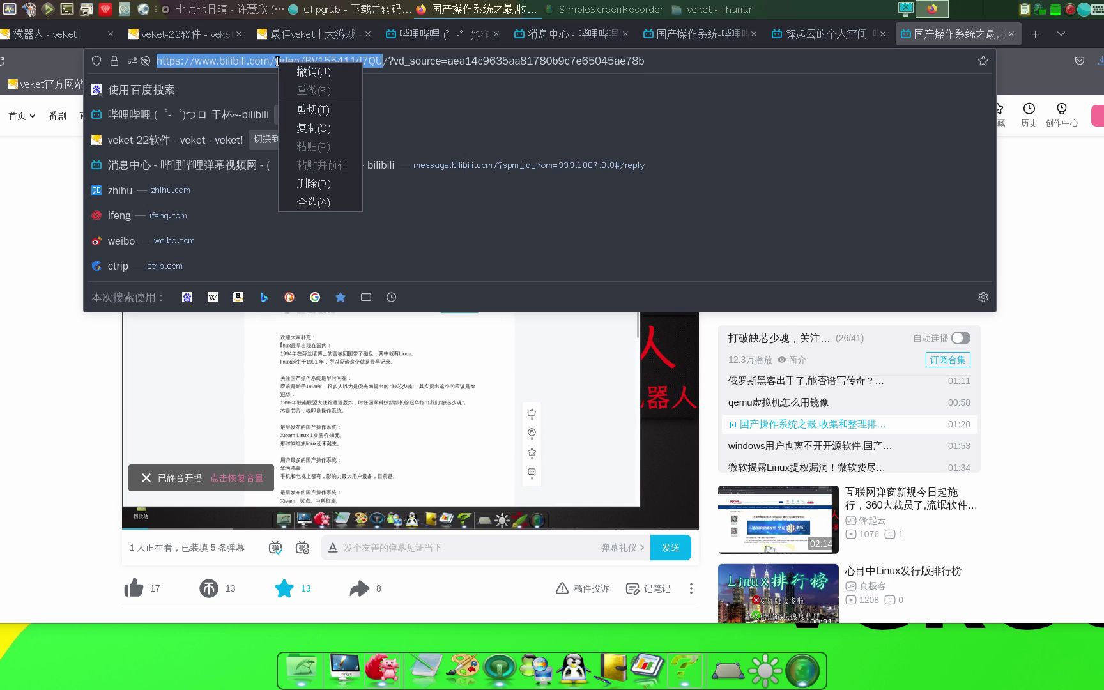Open Firefox Pocket save icon
The width and height of the screenshot is (1104, 690).
(x=1080, y=61)
